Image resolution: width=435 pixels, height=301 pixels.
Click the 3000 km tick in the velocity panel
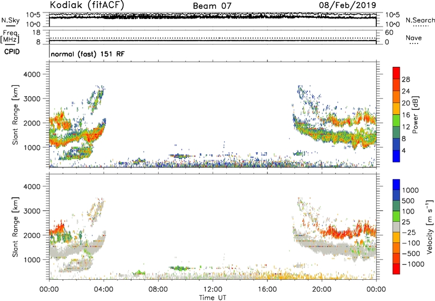[32, 211]
